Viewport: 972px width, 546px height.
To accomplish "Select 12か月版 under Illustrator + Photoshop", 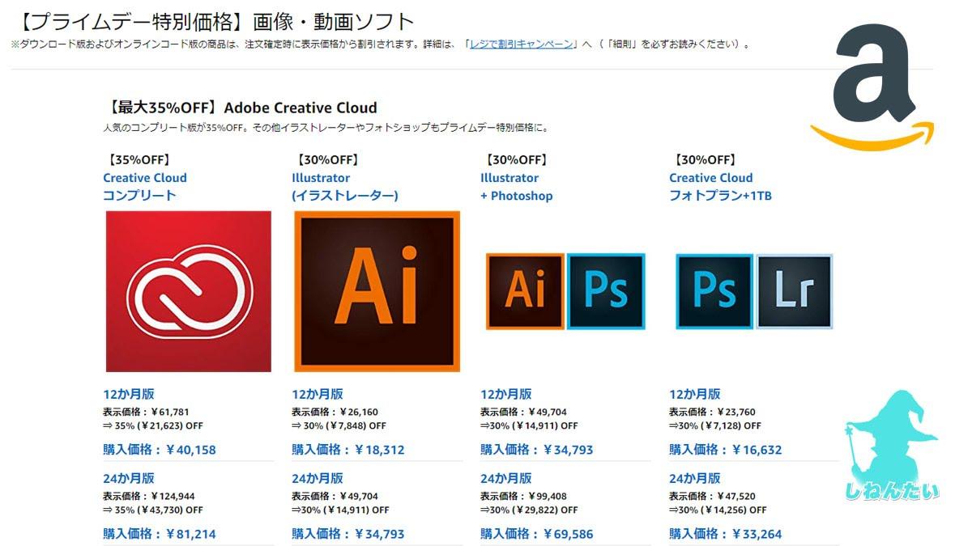I will (x=505, y=394).
